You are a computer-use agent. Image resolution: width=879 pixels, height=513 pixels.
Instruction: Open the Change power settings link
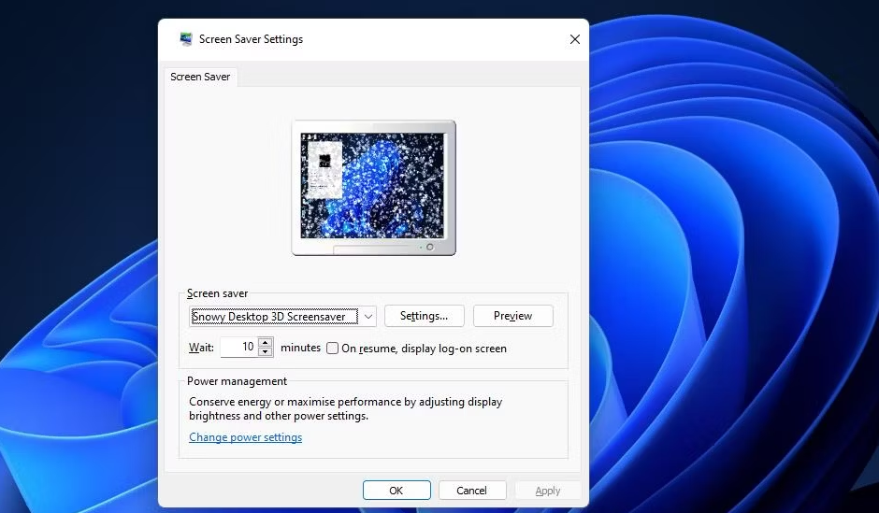pos(245,437)
